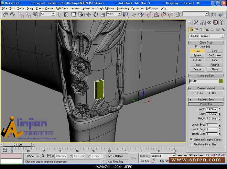Click the Box07 object color swatch

pyautogui.click(x=221, y=81)
